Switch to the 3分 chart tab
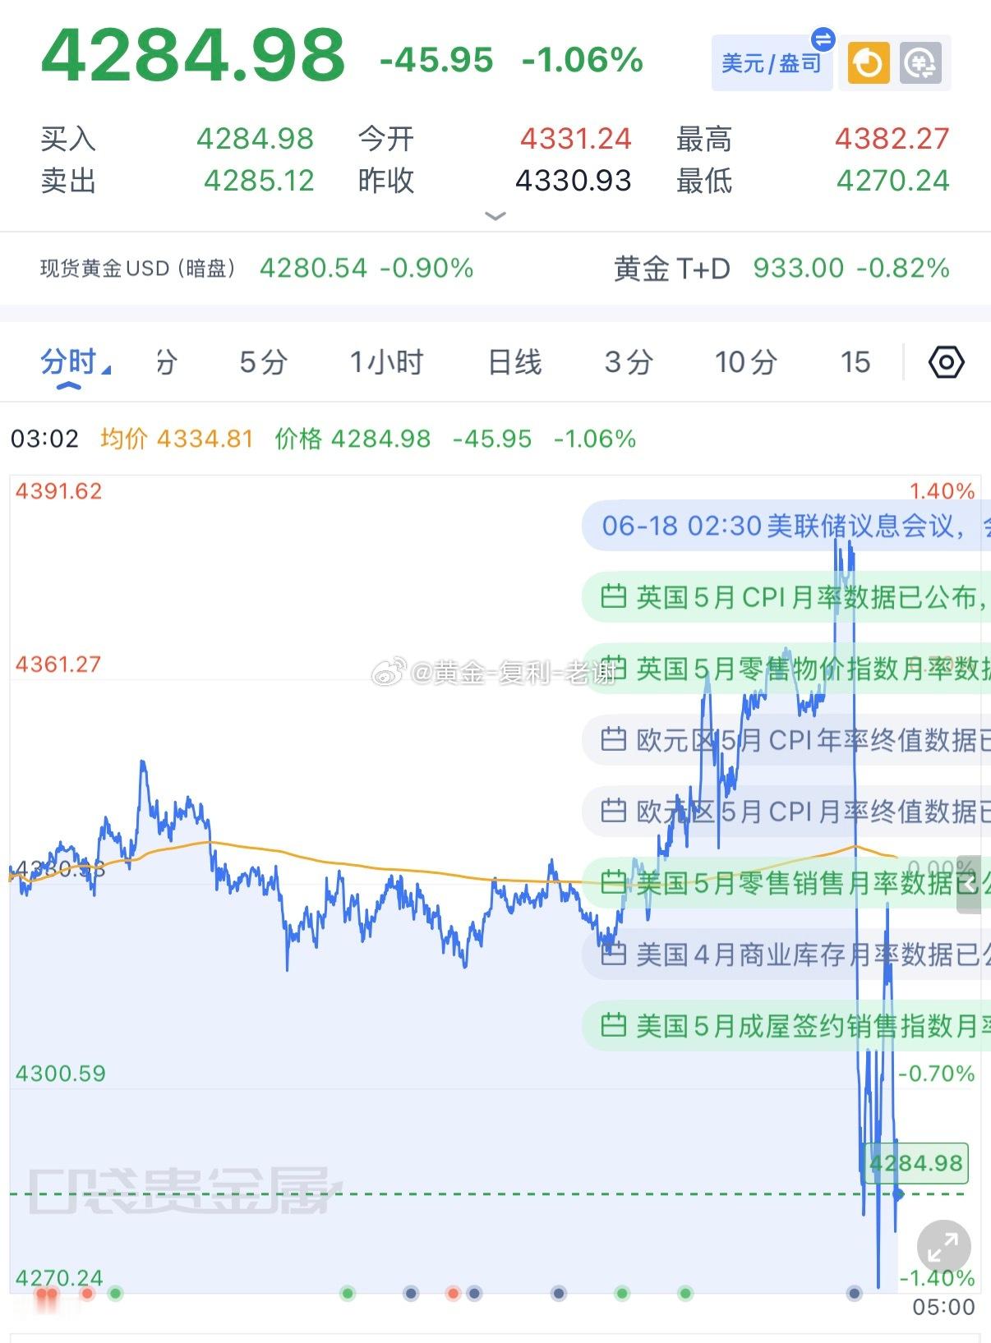 (629, 362)
